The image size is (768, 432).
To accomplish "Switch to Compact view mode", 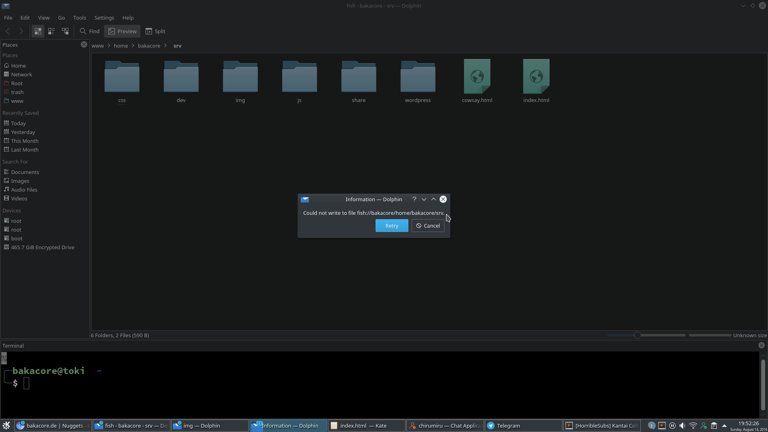I will pos(52,31).
